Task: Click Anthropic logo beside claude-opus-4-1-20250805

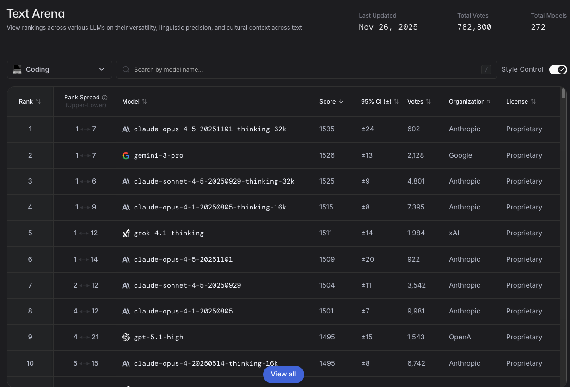Action: coord(126,311)
